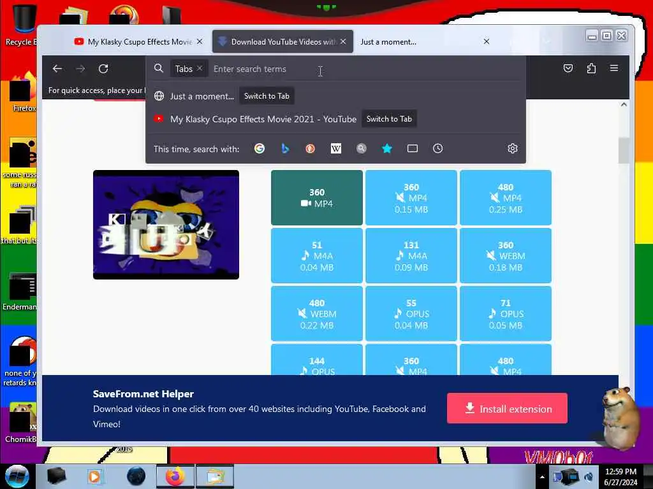Download the 360 MP4 video with sound
653x489 pixels.
tap(317, 197)
